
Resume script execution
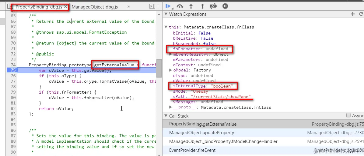168,6
